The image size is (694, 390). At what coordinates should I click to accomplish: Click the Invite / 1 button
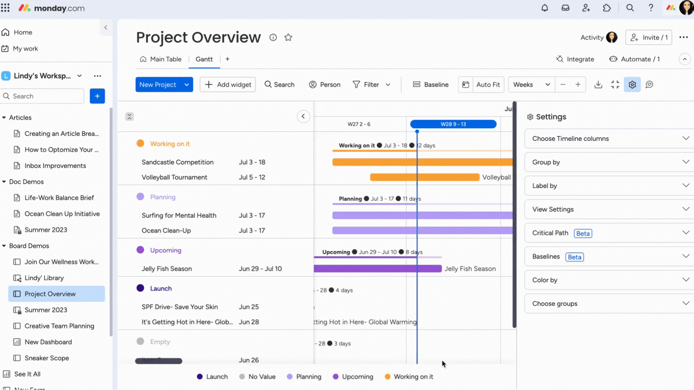tap(648, 38)
